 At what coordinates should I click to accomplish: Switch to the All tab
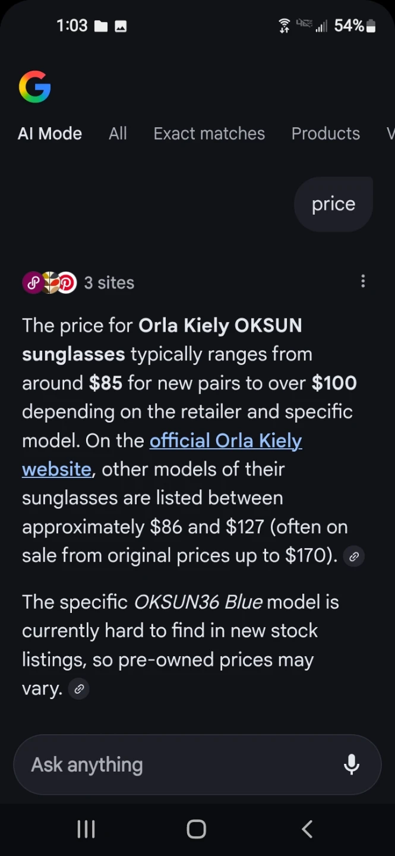tap(118, 133)
